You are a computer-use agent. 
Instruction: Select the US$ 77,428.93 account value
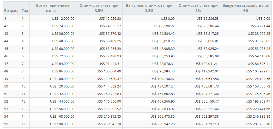pos(99,56)
